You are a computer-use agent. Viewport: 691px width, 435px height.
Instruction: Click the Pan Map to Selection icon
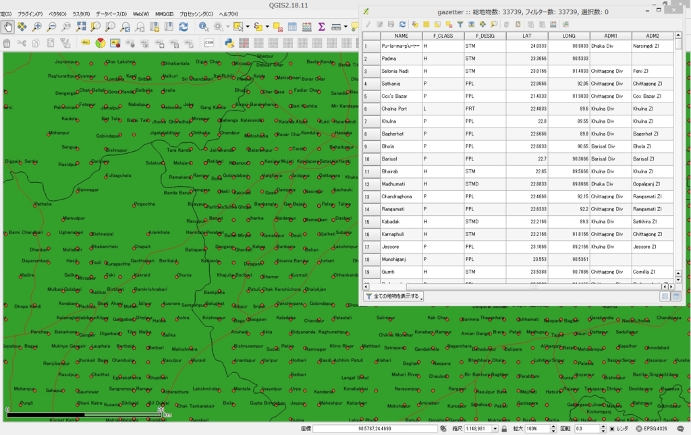(x=22, y=27)
